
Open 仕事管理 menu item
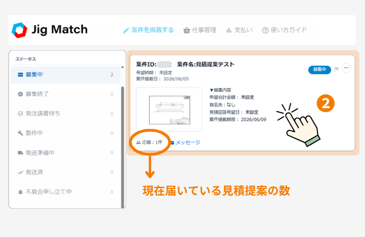[200, 30]
